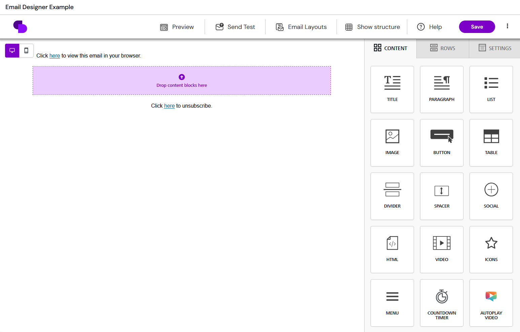Open the three-dot more options menu
This screenshot has width=520, height=332.
(507, 26)
